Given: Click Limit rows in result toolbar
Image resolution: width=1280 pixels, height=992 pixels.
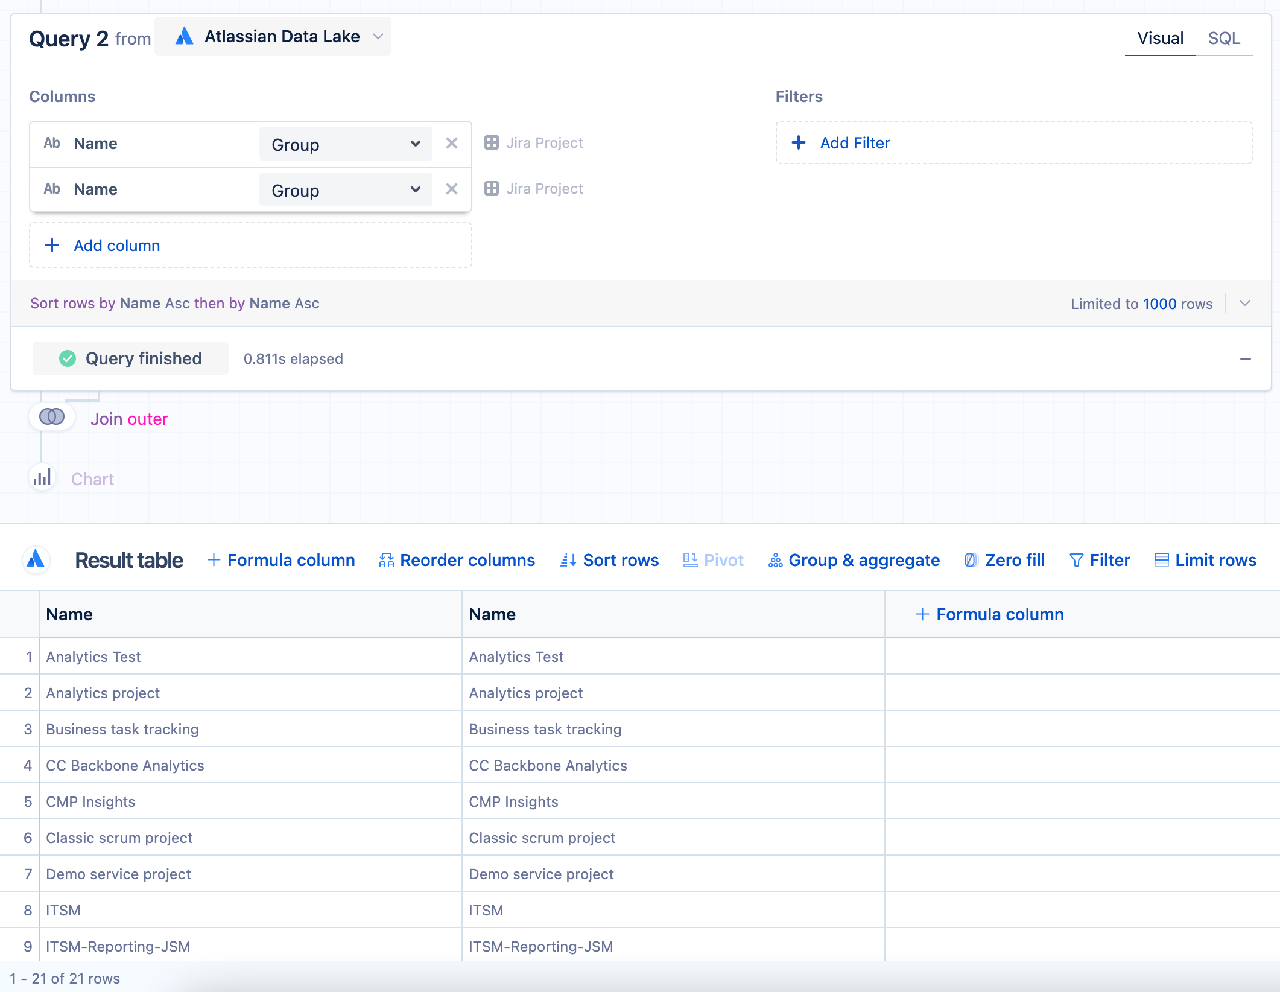Looking at the screenshot, I should coord(1205,560).
